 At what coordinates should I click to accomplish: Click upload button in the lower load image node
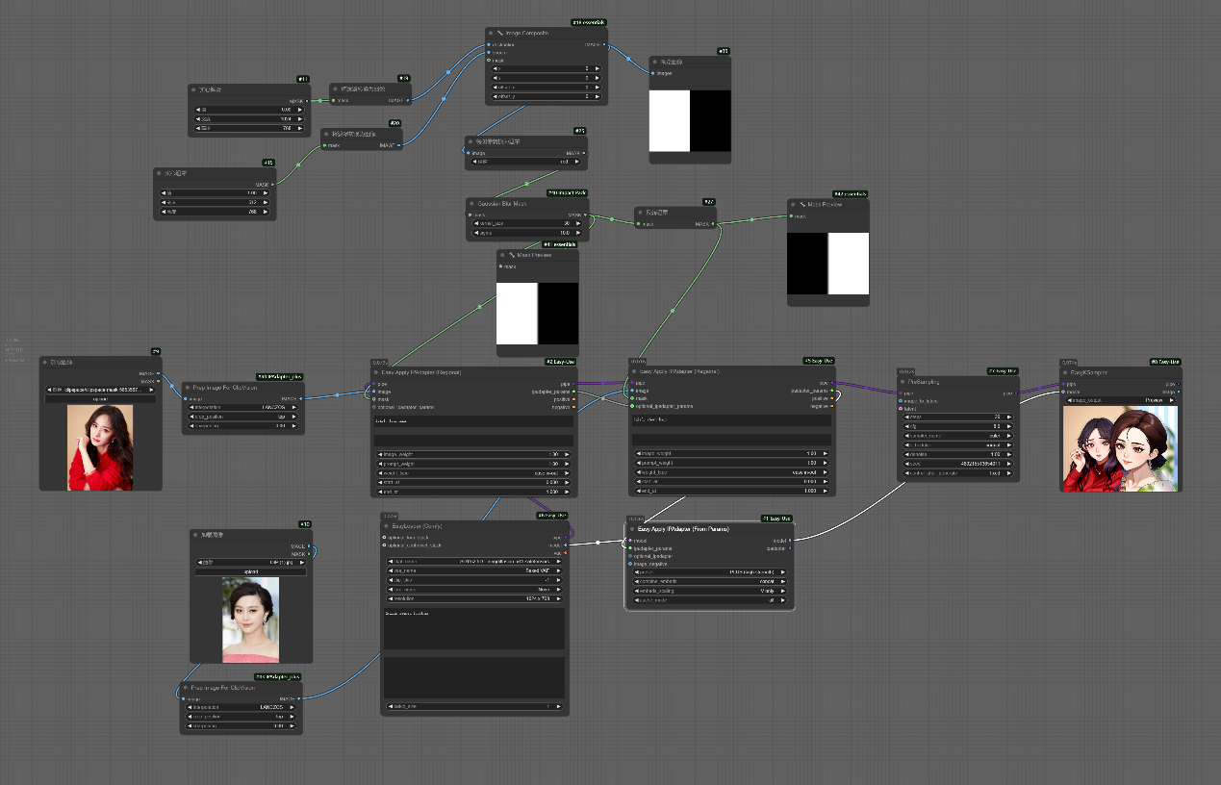(x=250, y=571)
